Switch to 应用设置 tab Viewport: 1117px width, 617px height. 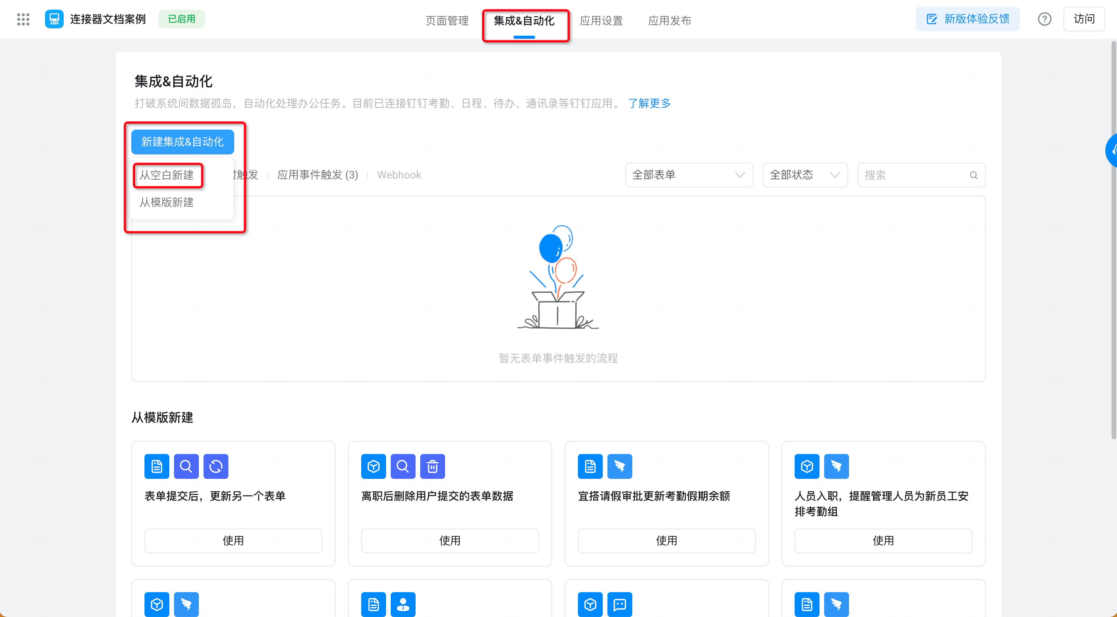(601, 20)
